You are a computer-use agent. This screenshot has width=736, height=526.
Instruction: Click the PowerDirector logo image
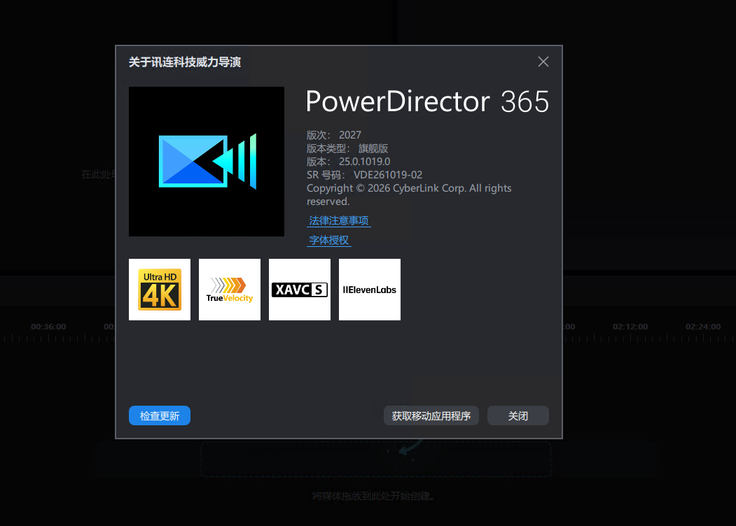(207, 162)
